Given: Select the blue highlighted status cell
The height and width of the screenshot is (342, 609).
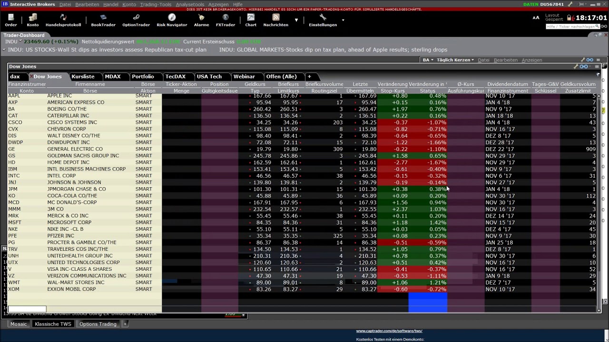Looking at the screenshot, I should (428, 303).
